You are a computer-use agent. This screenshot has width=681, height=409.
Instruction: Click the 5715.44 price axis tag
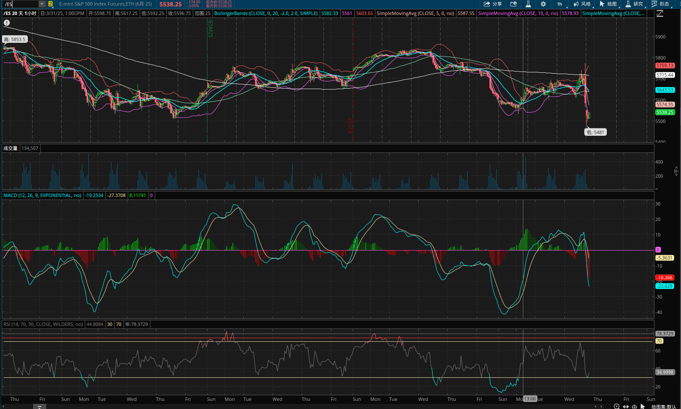(665, 75)
